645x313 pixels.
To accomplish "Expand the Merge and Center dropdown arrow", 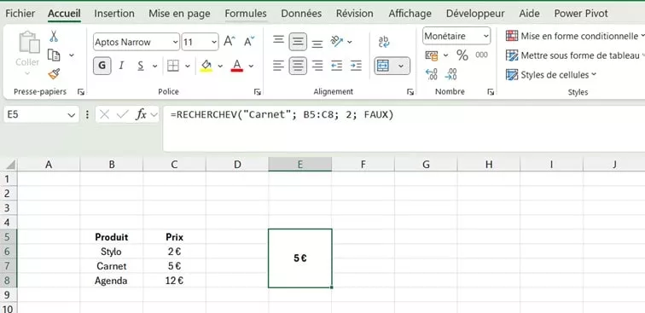I will coord(401,66).
